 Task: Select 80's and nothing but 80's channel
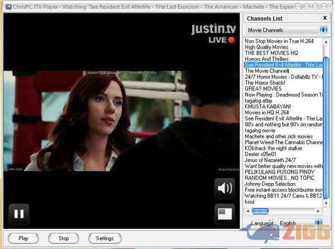[283, 124]
